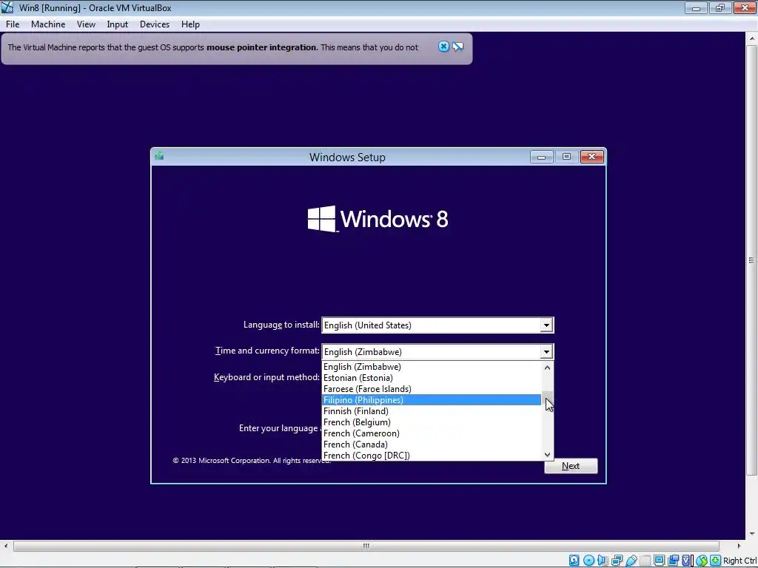Close the Windows Setup dialog

coord(591,157)
